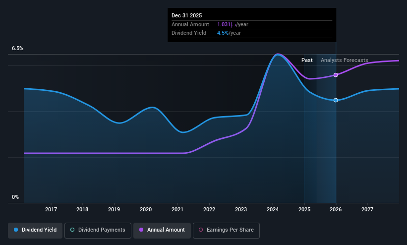Click the 2022 x-axis label
Viewport: 407px width, 245px height.
tap(209, 209)
